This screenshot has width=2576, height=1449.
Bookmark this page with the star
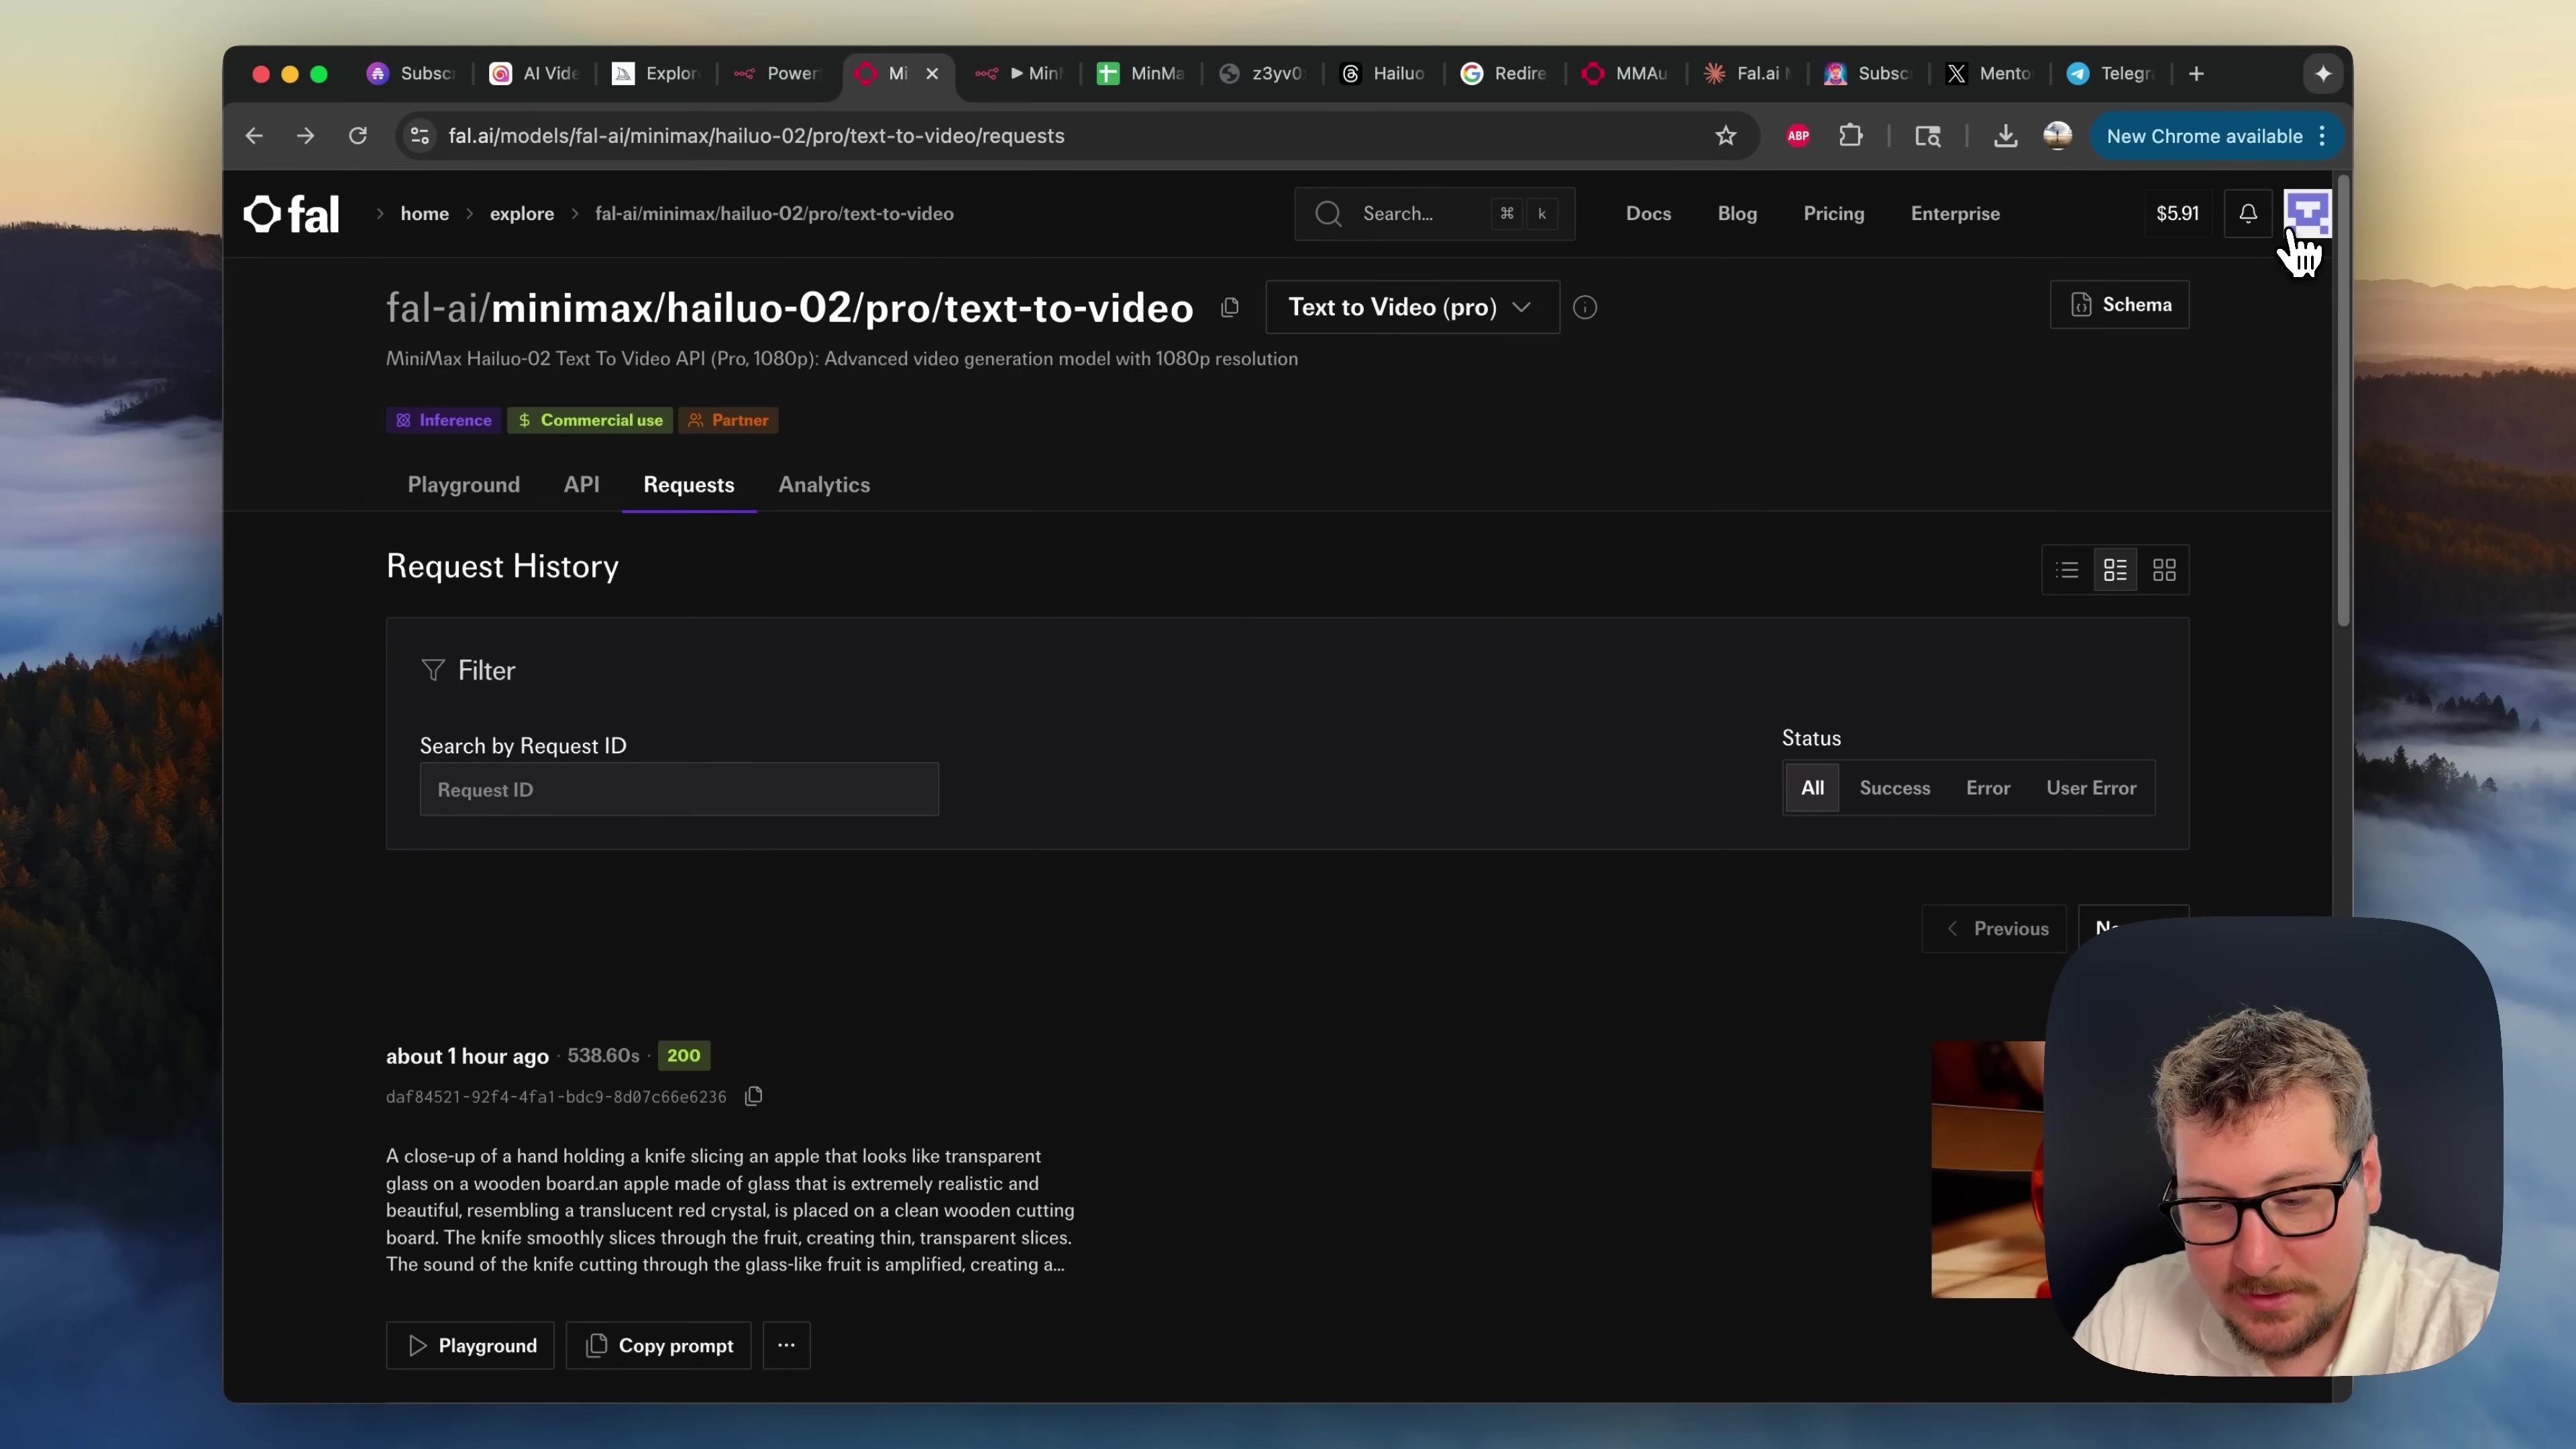tap(1726, 136)
